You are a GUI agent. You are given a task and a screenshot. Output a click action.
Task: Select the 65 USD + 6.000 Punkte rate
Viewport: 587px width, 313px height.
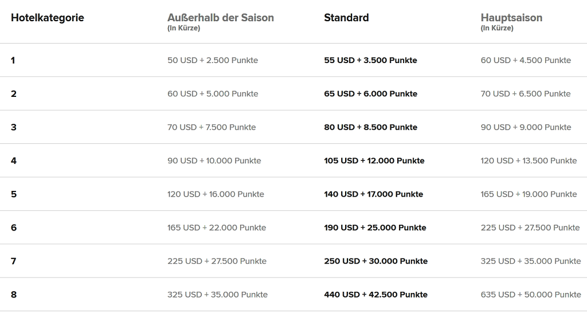point(370,93)
